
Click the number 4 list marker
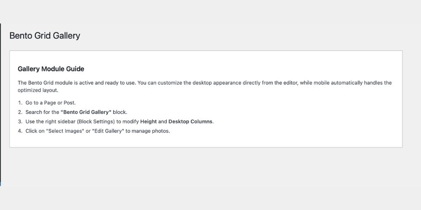pyautogui.click(x=20, y=131)
